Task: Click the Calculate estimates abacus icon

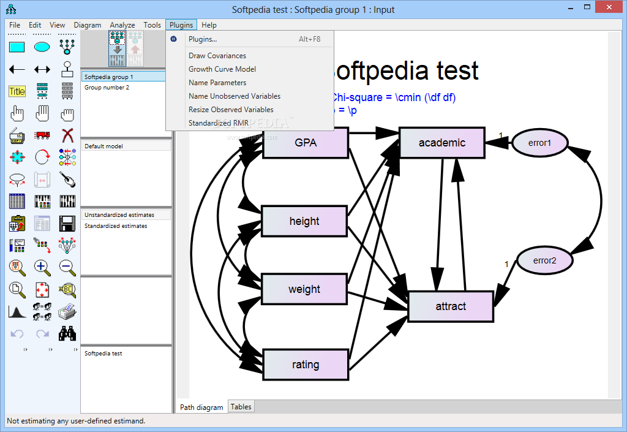Action: (x=67, y=201)
